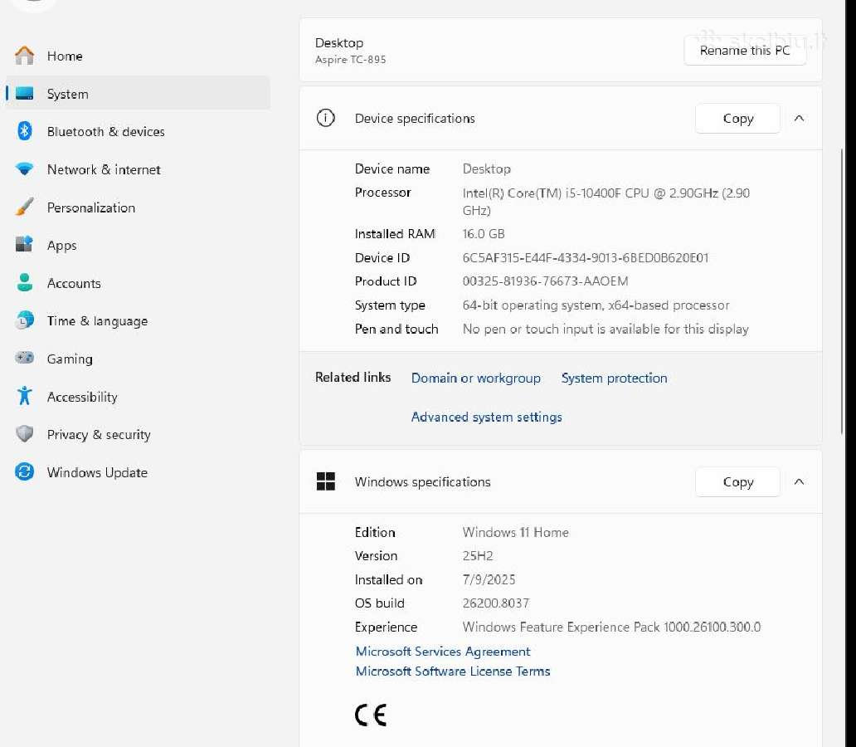Collapse the Device specifications section
Viewport: 856px width, 747px height.
(799, 118)
